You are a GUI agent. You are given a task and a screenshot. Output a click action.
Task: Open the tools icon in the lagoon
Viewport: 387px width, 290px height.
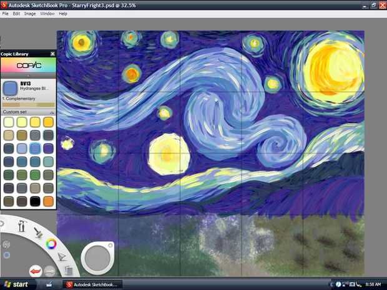click(x=22, y=226)
